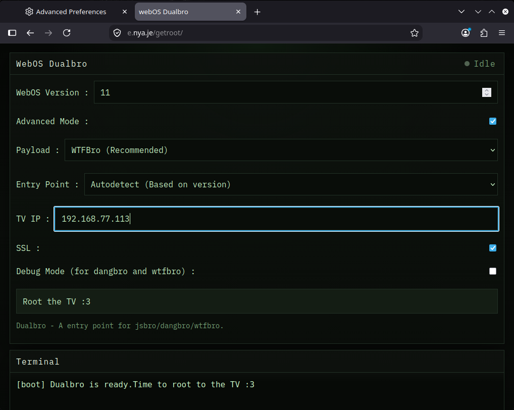The image size is (514, 410).
Task: Open the Firefox sidebar toggle icon
Action: tap(12, 33)
